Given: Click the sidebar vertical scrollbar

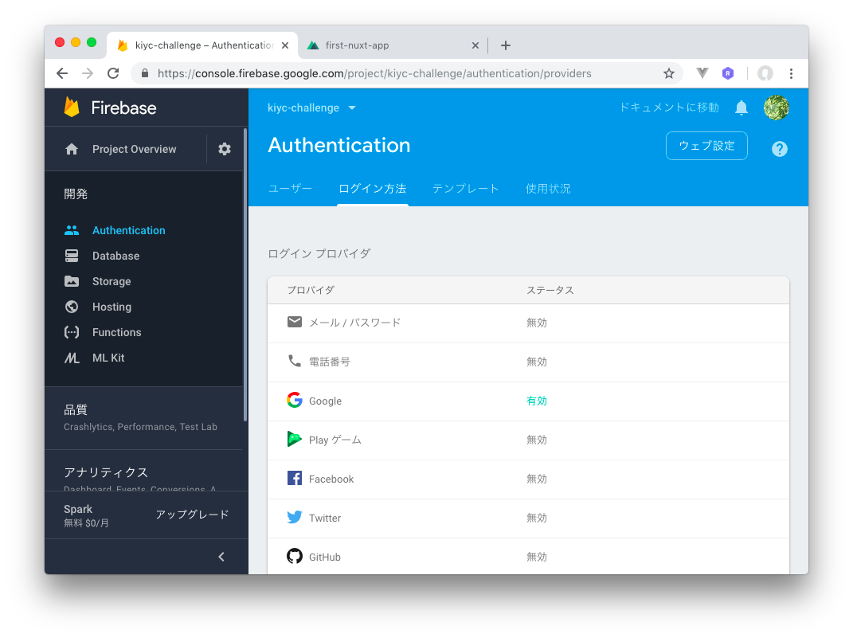Looking at the screenshot, I should 245,275.
